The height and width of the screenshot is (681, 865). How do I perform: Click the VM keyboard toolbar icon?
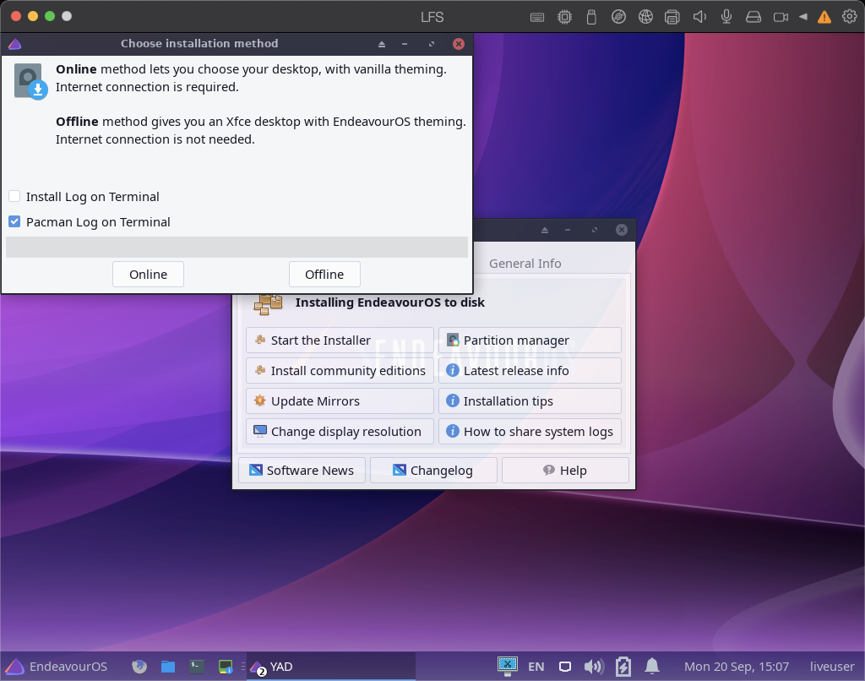[x=537, y=17]
